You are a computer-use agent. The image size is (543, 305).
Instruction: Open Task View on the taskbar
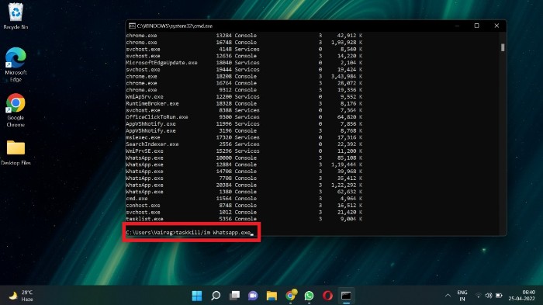click(234, 296)
